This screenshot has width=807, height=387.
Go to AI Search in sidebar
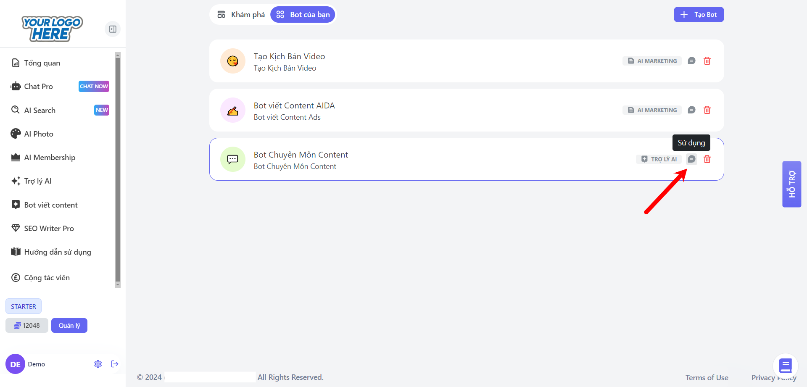click(x=40, y=111)
